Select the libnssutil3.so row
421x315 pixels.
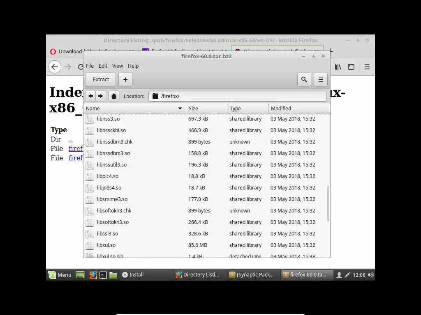point(207,165)
